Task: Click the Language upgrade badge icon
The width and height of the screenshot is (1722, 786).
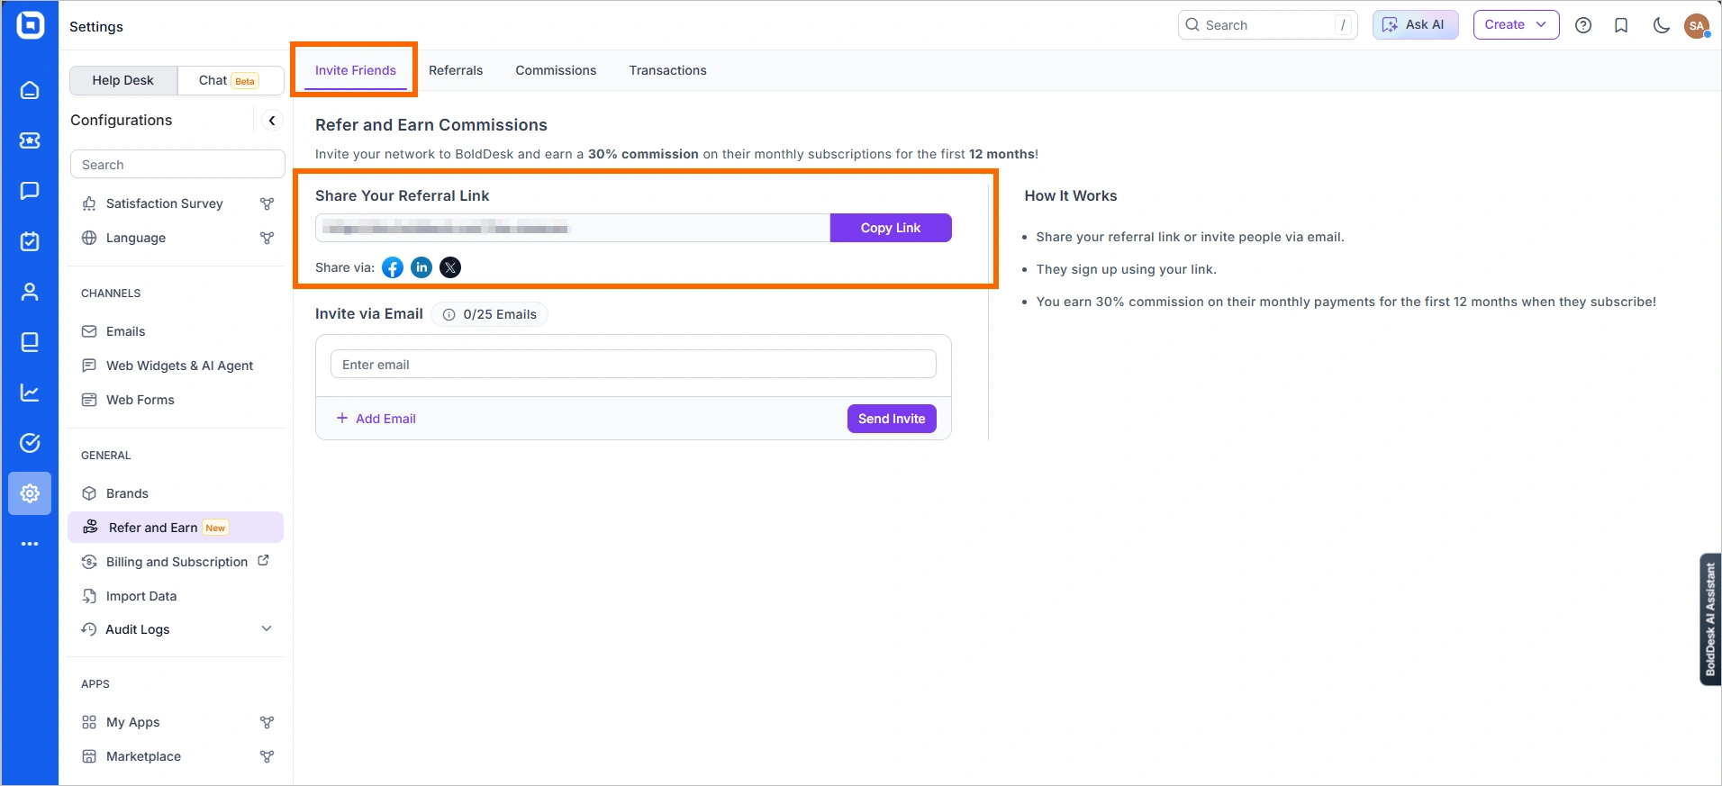Action: point(267,238)
